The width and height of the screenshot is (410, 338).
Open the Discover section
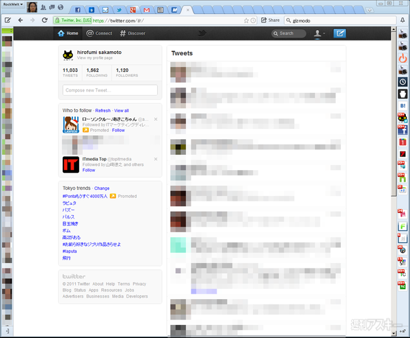pos(133,33)
